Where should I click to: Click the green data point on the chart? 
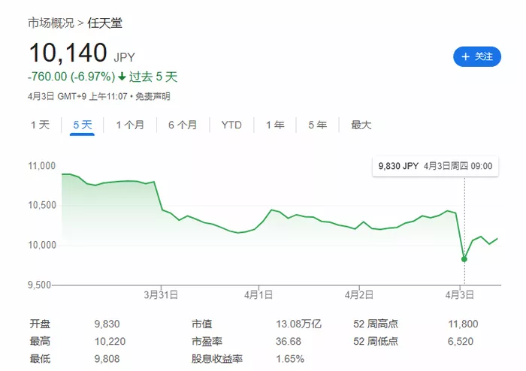pyautogui.click(x=464, y=259)
